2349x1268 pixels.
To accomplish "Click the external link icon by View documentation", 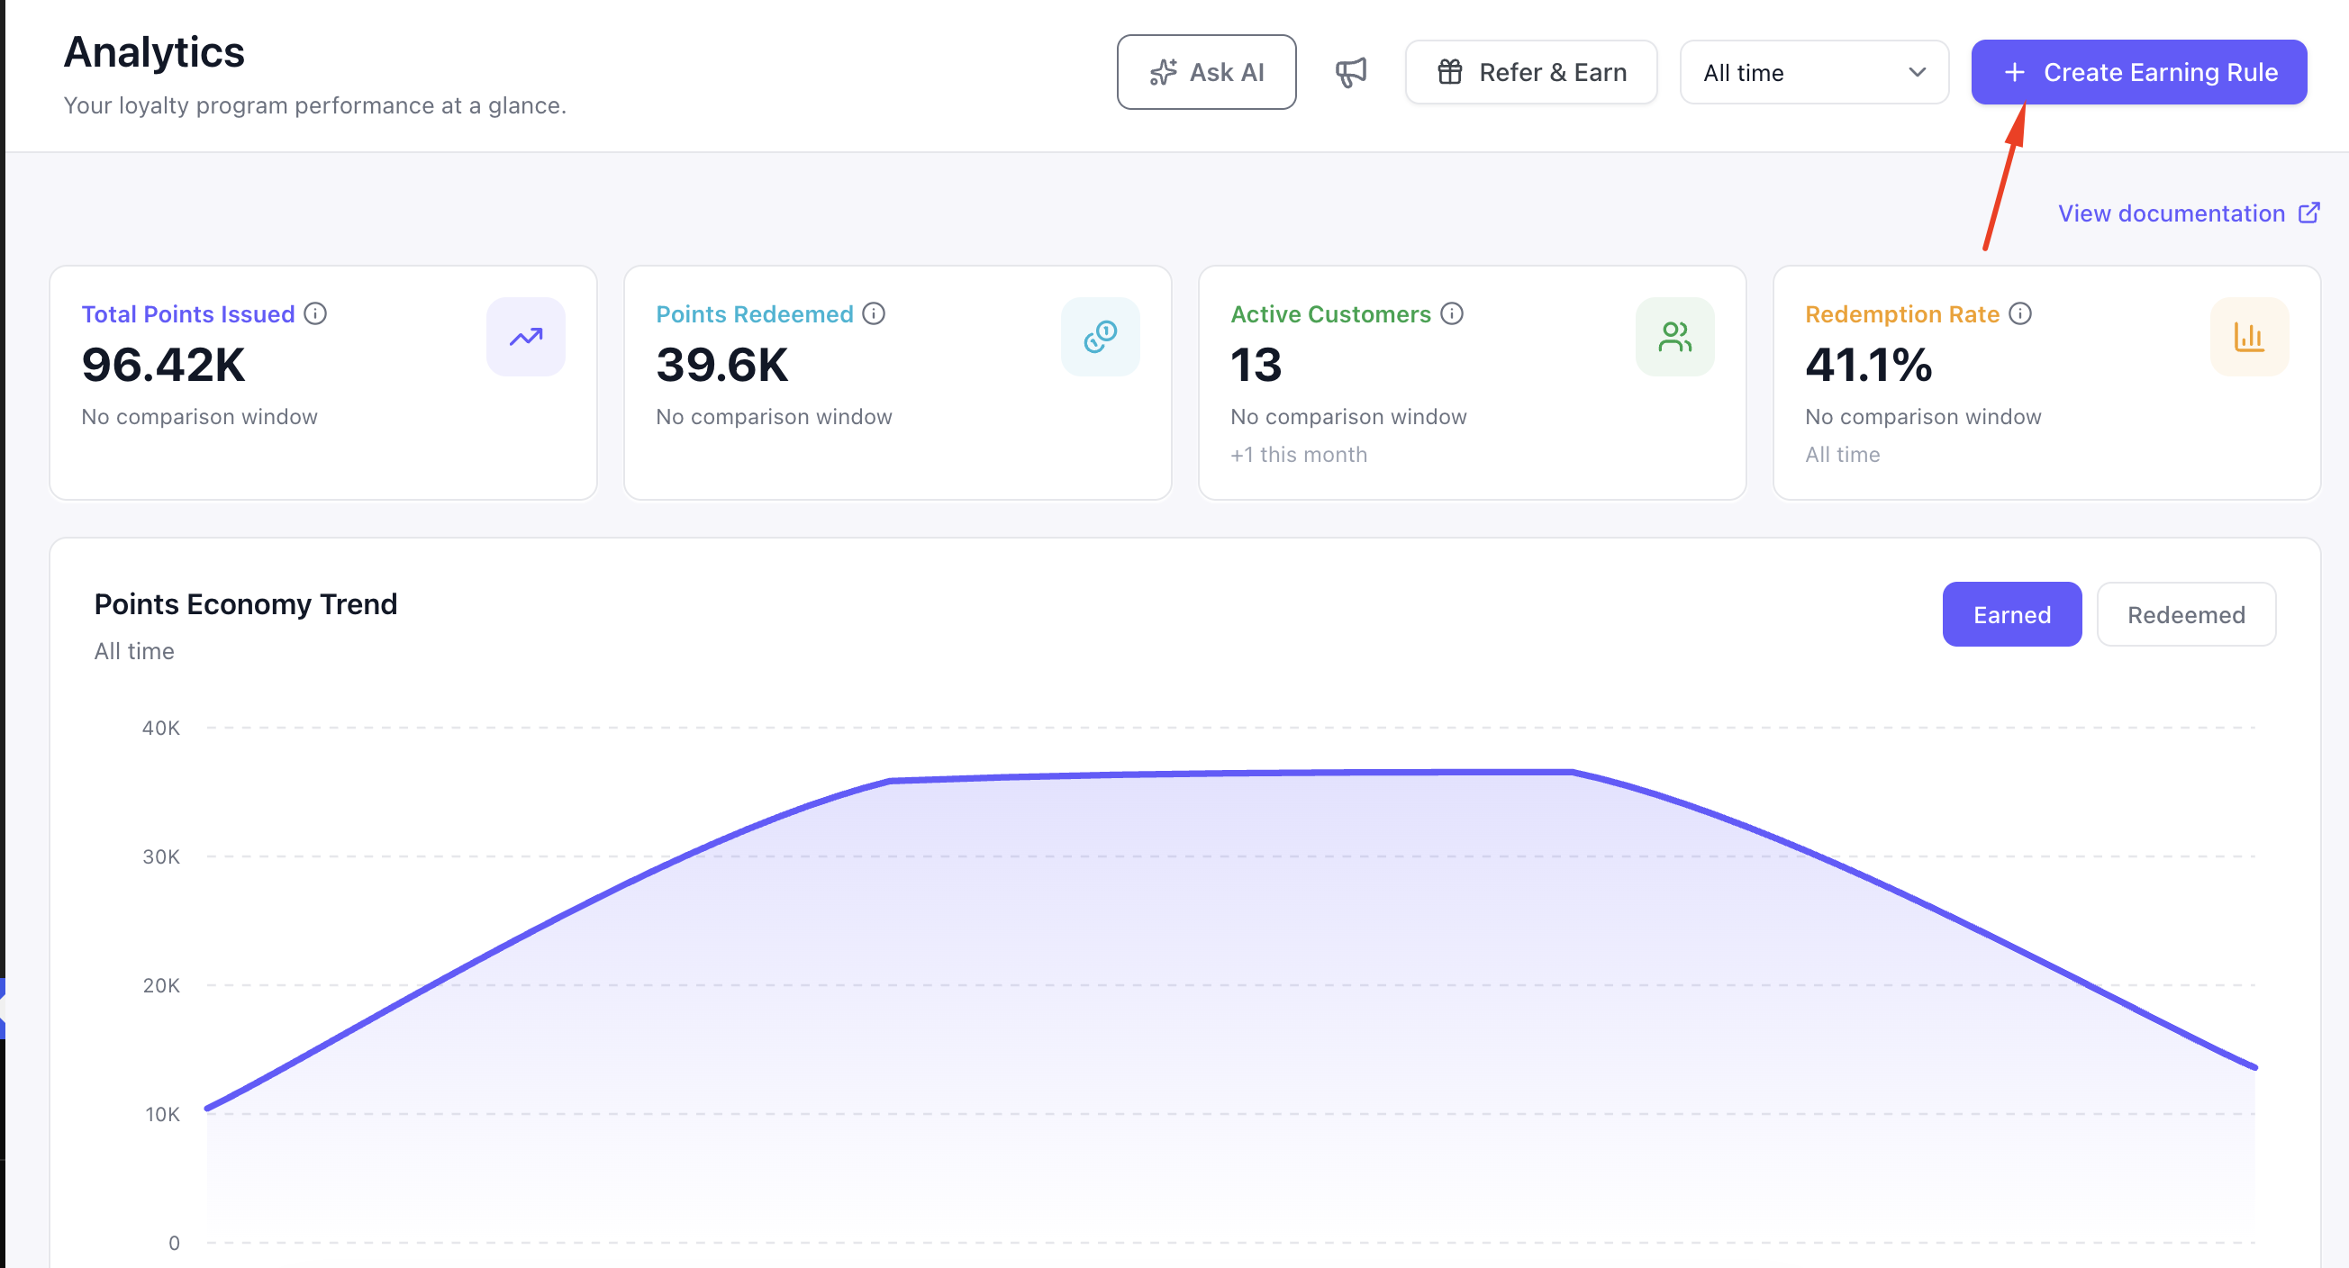I will point(2308,213).
